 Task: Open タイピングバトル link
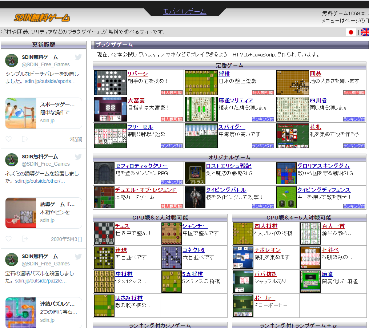226,190
